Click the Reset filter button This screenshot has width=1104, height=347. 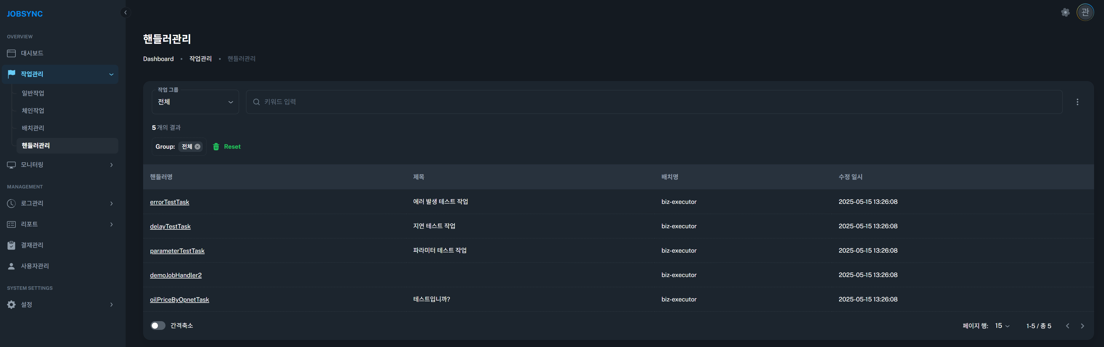click(x=227, y=147)
